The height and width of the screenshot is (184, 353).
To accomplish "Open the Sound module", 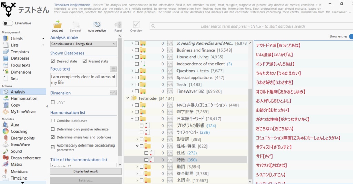I will (16, 151).
